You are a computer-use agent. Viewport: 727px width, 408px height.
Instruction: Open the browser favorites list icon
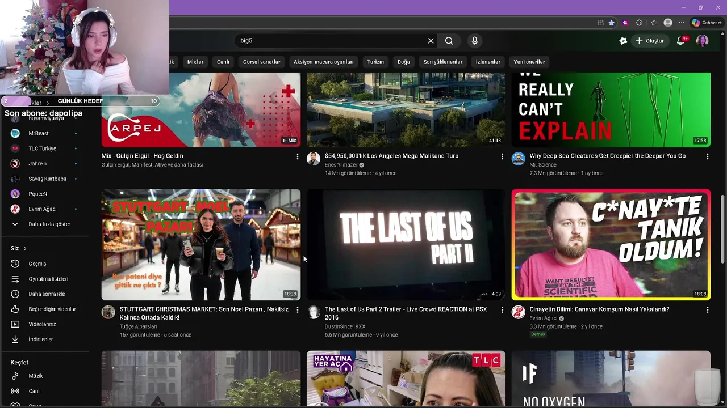click(x=654, y=23)
